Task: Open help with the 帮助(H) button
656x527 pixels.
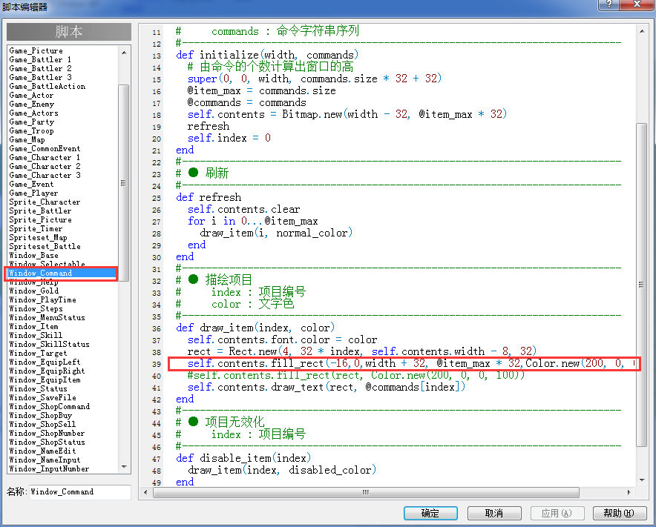Action: (619, 513)
